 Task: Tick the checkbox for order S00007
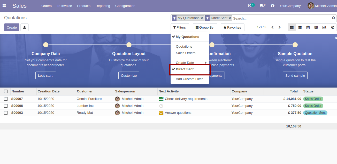tap(6, 99)
